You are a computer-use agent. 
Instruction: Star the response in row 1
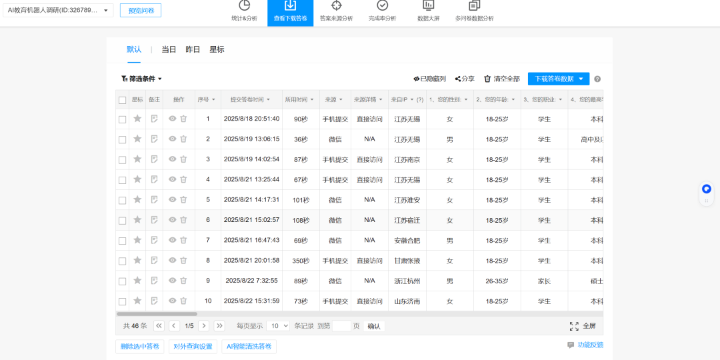(x=137, y=119)
